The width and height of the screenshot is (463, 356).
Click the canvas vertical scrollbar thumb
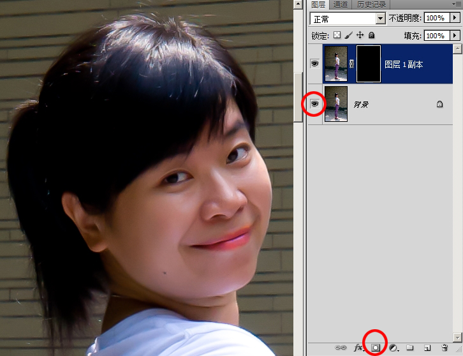(x=298, y=97)
